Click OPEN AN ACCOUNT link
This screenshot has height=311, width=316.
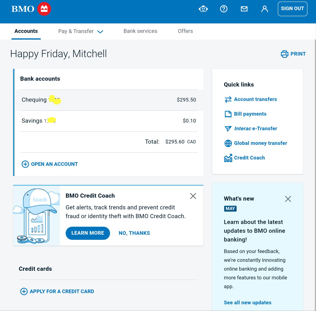pos(54,164)
